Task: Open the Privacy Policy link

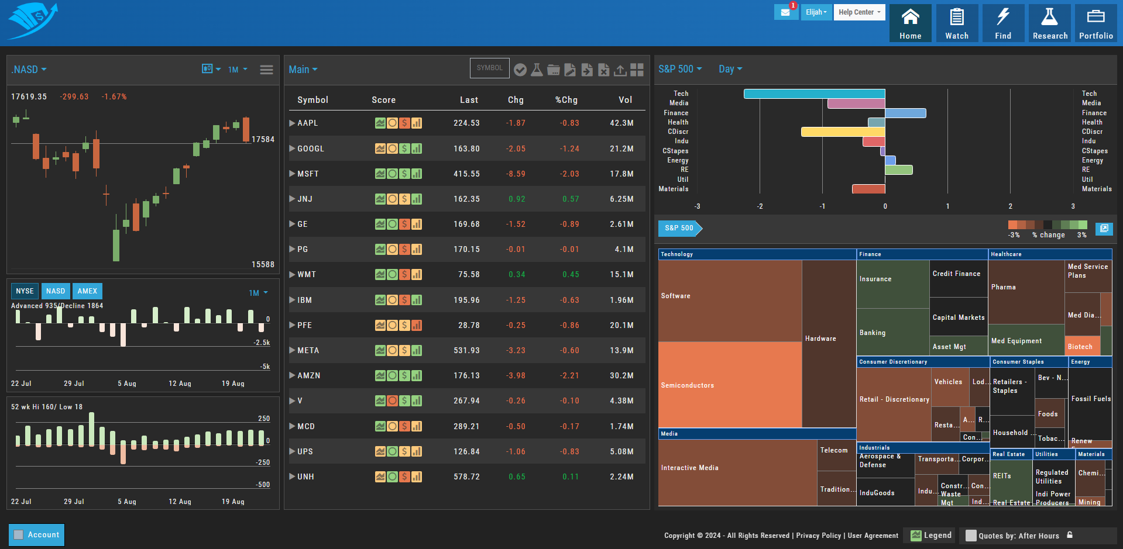Action: click(x=818, y=536)
